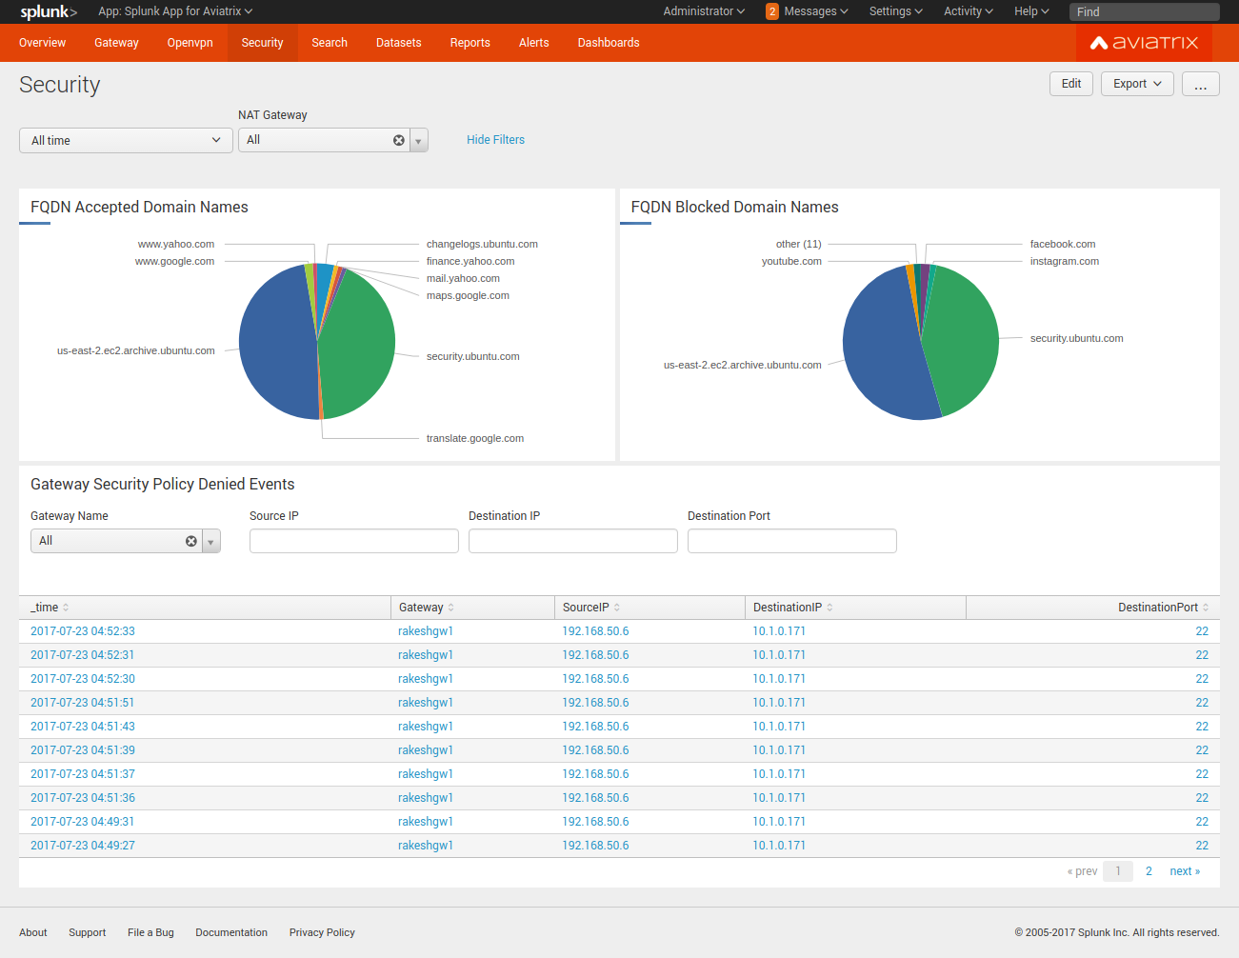Viewport: 1239px width, 958px height.
Task: Open the Support footer link
Action: pyautogui.click(x=88, y=932)
